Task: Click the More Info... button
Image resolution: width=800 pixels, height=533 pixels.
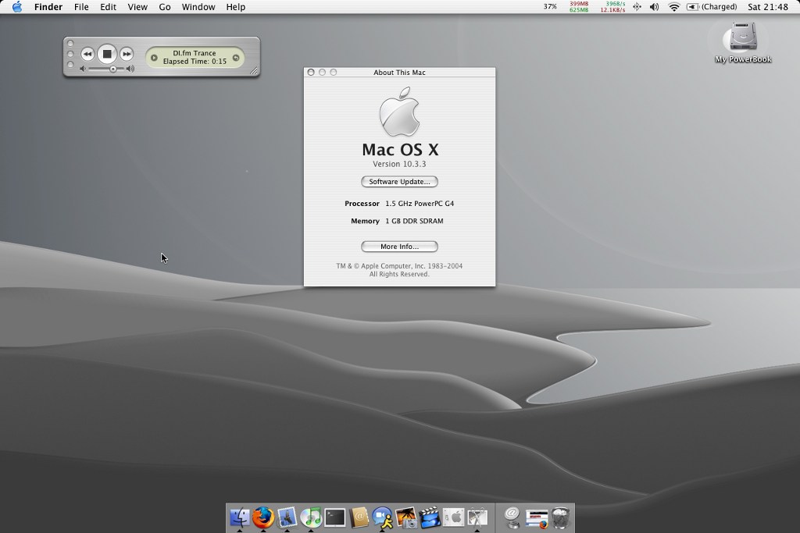Action: pos(399,247)
